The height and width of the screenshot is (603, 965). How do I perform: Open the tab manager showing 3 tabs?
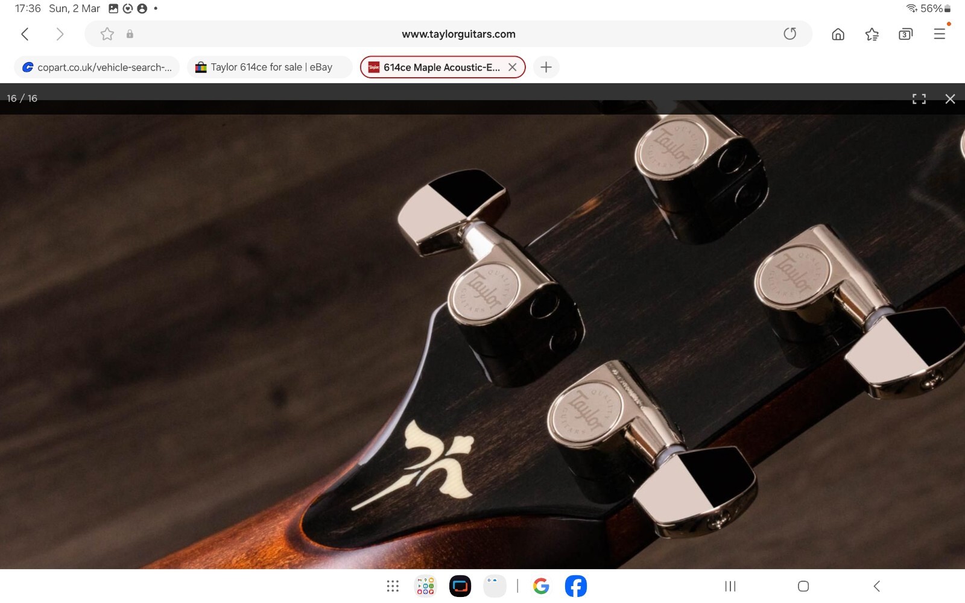905,34
